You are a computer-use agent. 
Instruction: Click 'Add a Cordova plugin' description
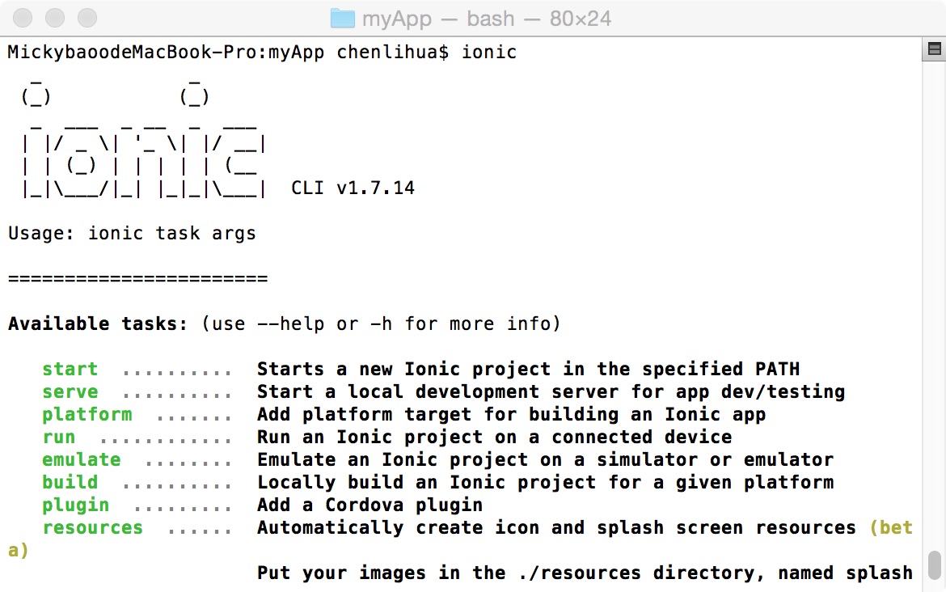(370, 505)
